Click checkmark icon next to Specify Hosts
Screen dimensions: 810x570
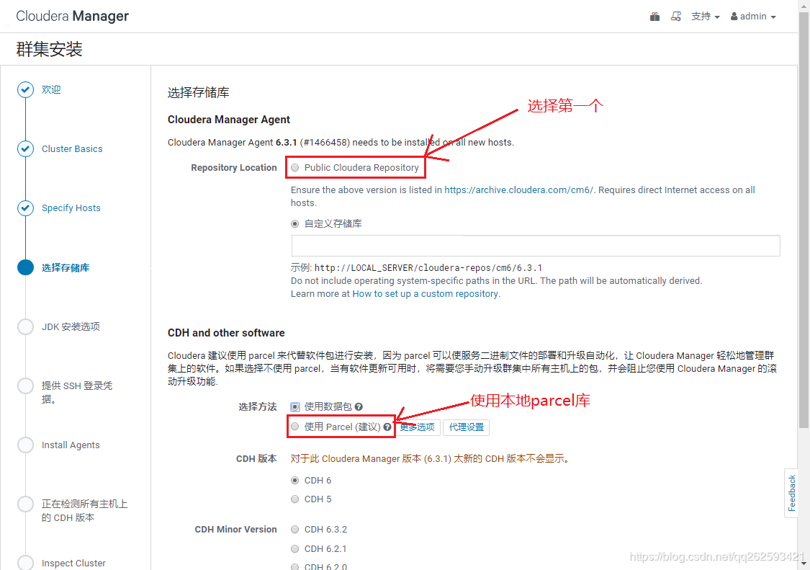[x=25, y=208]
